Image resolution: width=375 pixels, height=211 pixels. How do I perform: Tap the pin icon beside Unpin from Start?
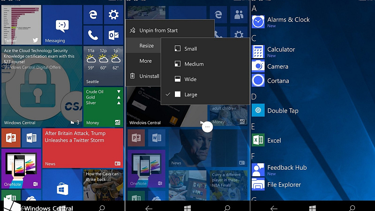133,30
